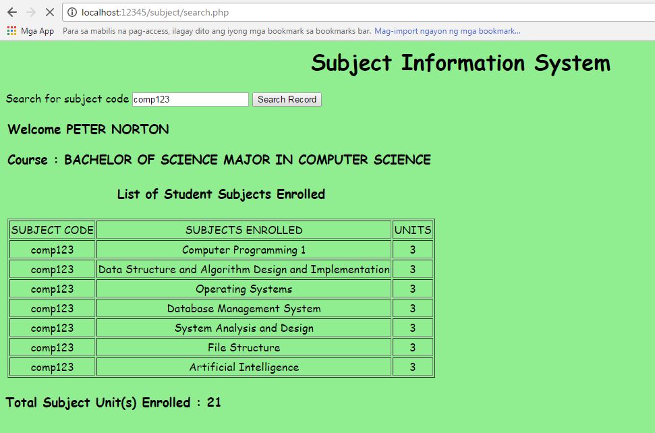
Task: Click inside the browser address bar
Action: pyautogui.click(x=202, y=12)
